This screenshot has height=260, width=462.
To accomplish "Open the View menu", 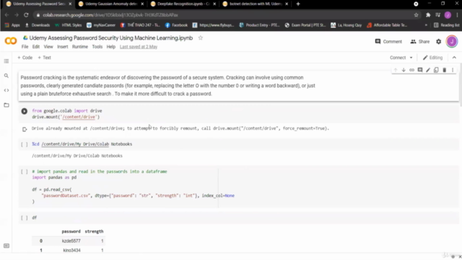I will coord(48,47).
